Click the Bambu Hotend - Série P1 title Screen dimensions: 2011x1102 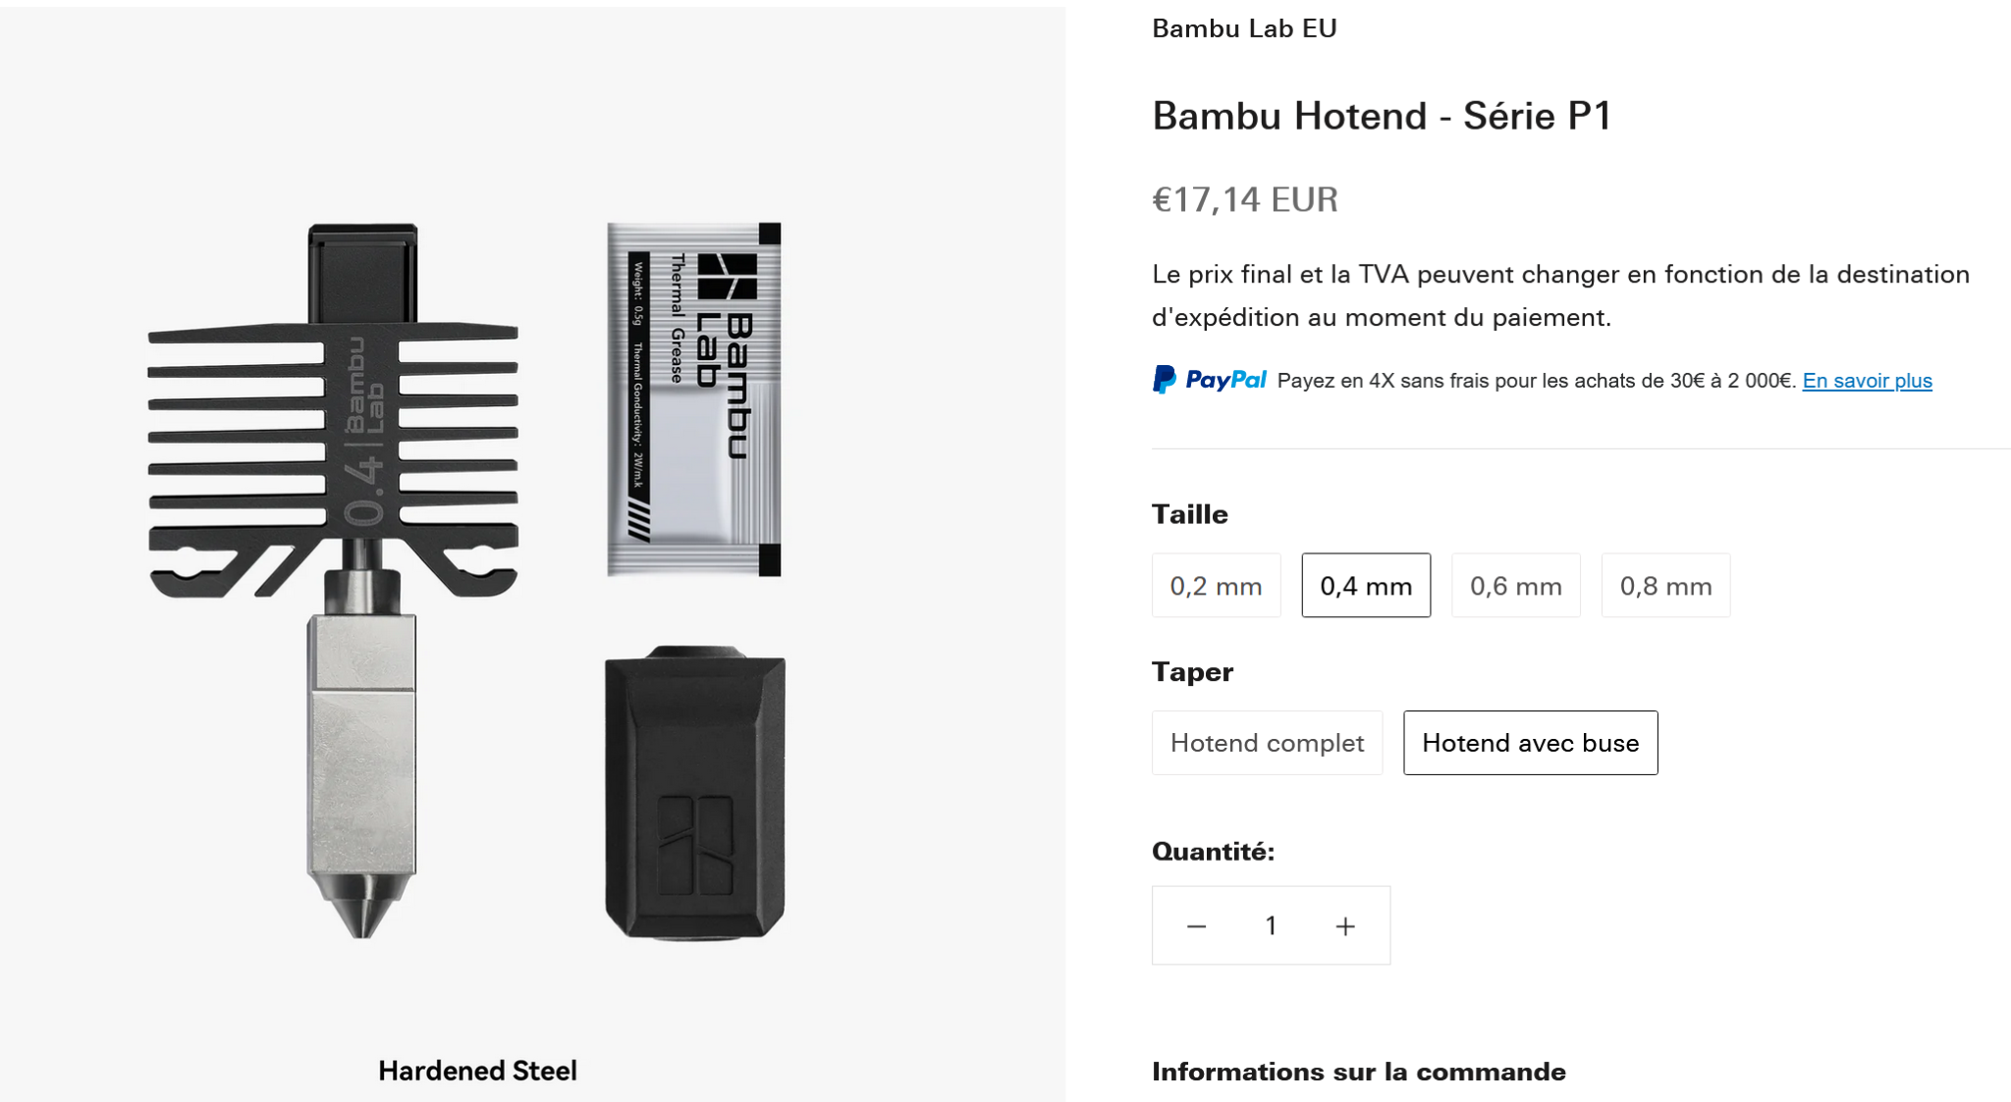click(1382, 116)
